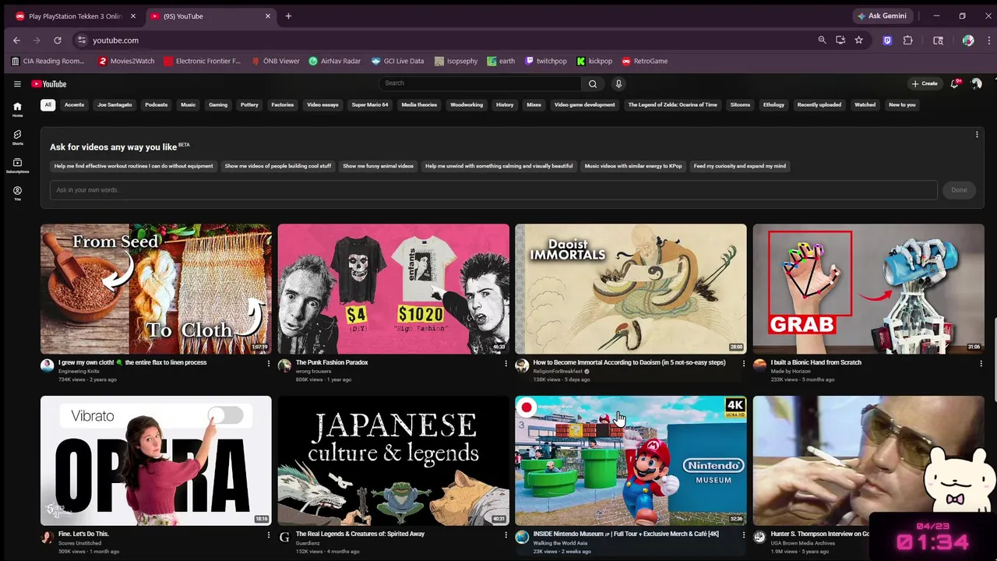Open 'I built a Bionic Hand from Scratch' title
This screenshot has height=561, width=997.
(816, 362)
